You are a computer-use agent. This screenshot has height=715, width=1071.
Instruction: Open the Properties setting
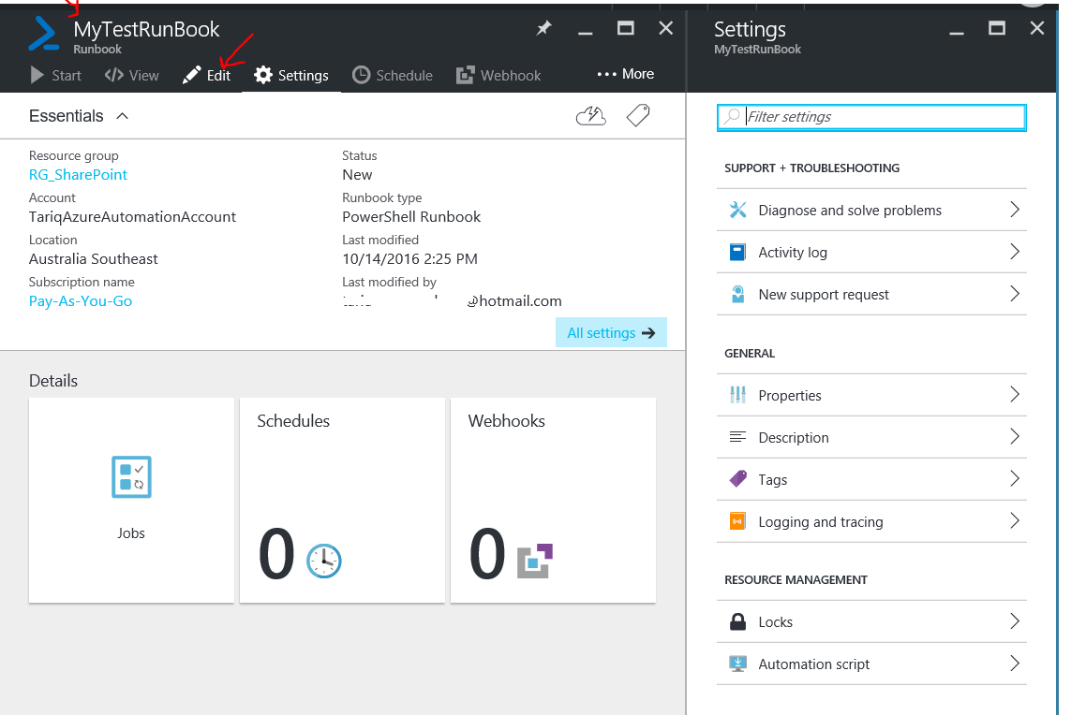point(871,395)
